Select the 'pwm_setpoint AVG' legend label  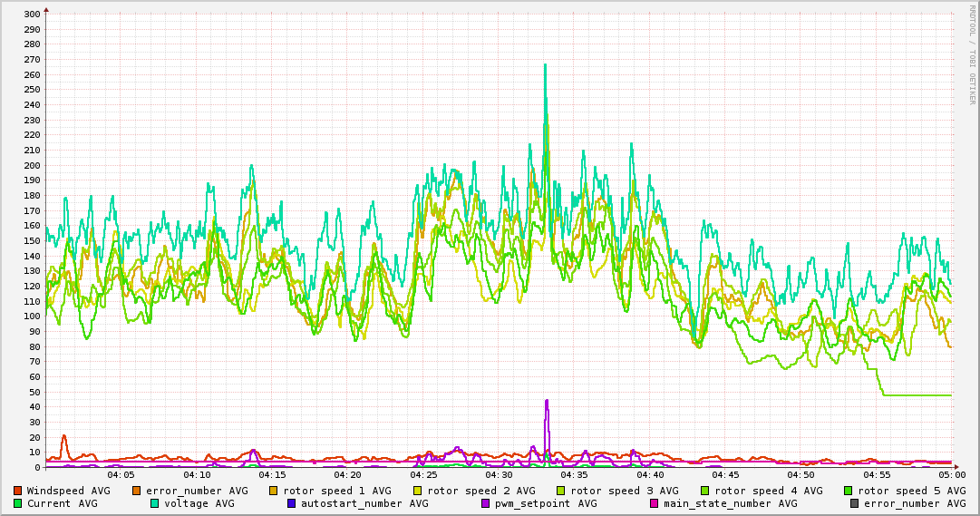547,503
